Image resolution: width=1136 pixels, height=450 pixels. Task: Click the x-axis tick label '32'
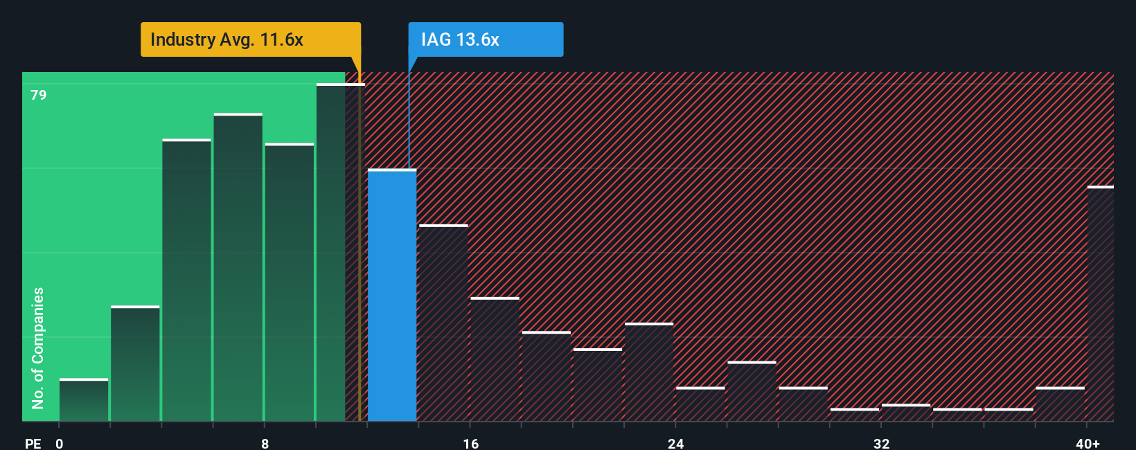[881, 443]
